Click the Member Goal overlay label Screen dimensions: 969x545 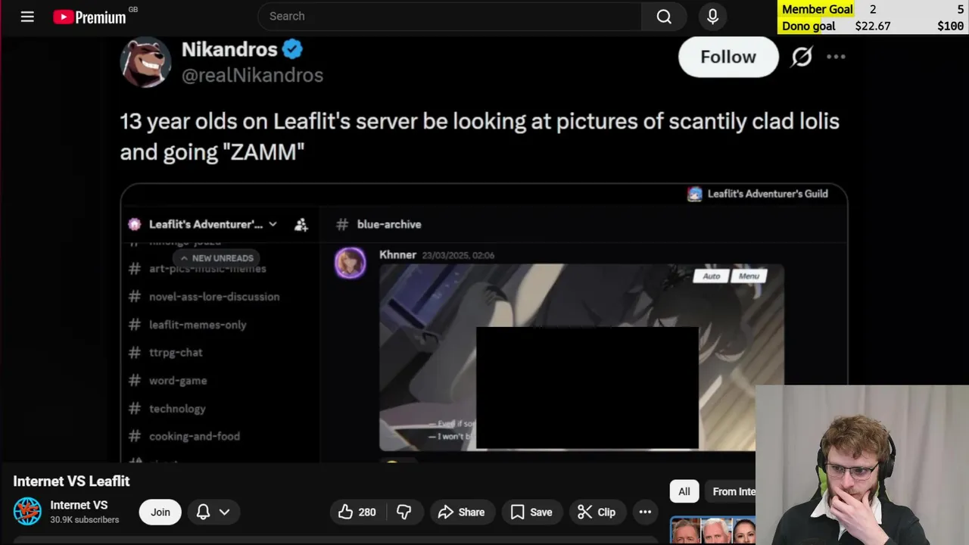click(818, 9)
